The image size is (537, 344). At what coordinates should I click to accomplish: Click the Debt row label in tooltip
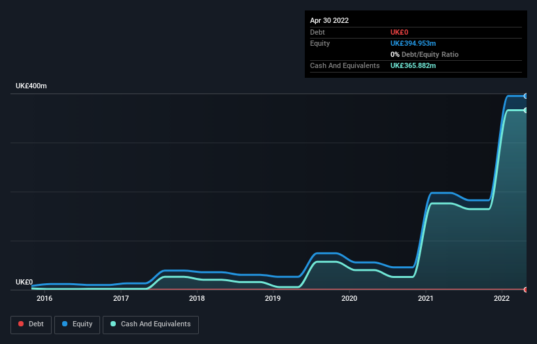[x=317, y=32]
